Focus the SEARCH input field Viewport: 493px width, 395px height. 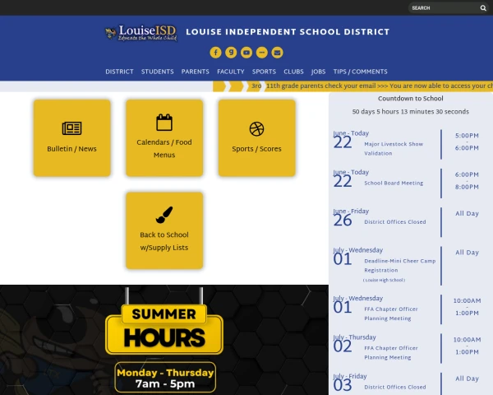[x=445, y=8]
